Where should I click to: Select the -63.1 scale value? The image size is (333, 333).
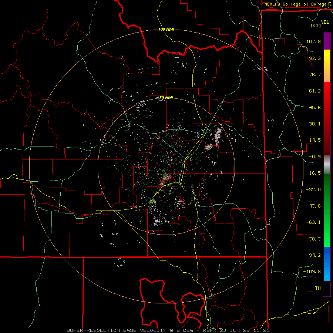pos(313,222)
